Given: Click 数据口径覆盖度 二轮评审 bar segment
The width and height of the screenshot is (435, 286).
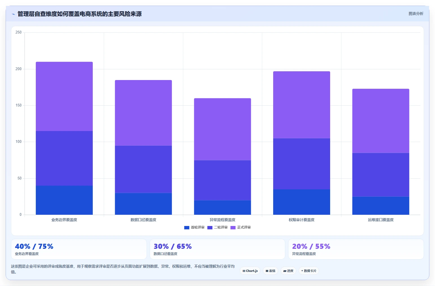Looking at the screenshot, I should (143, 169).
